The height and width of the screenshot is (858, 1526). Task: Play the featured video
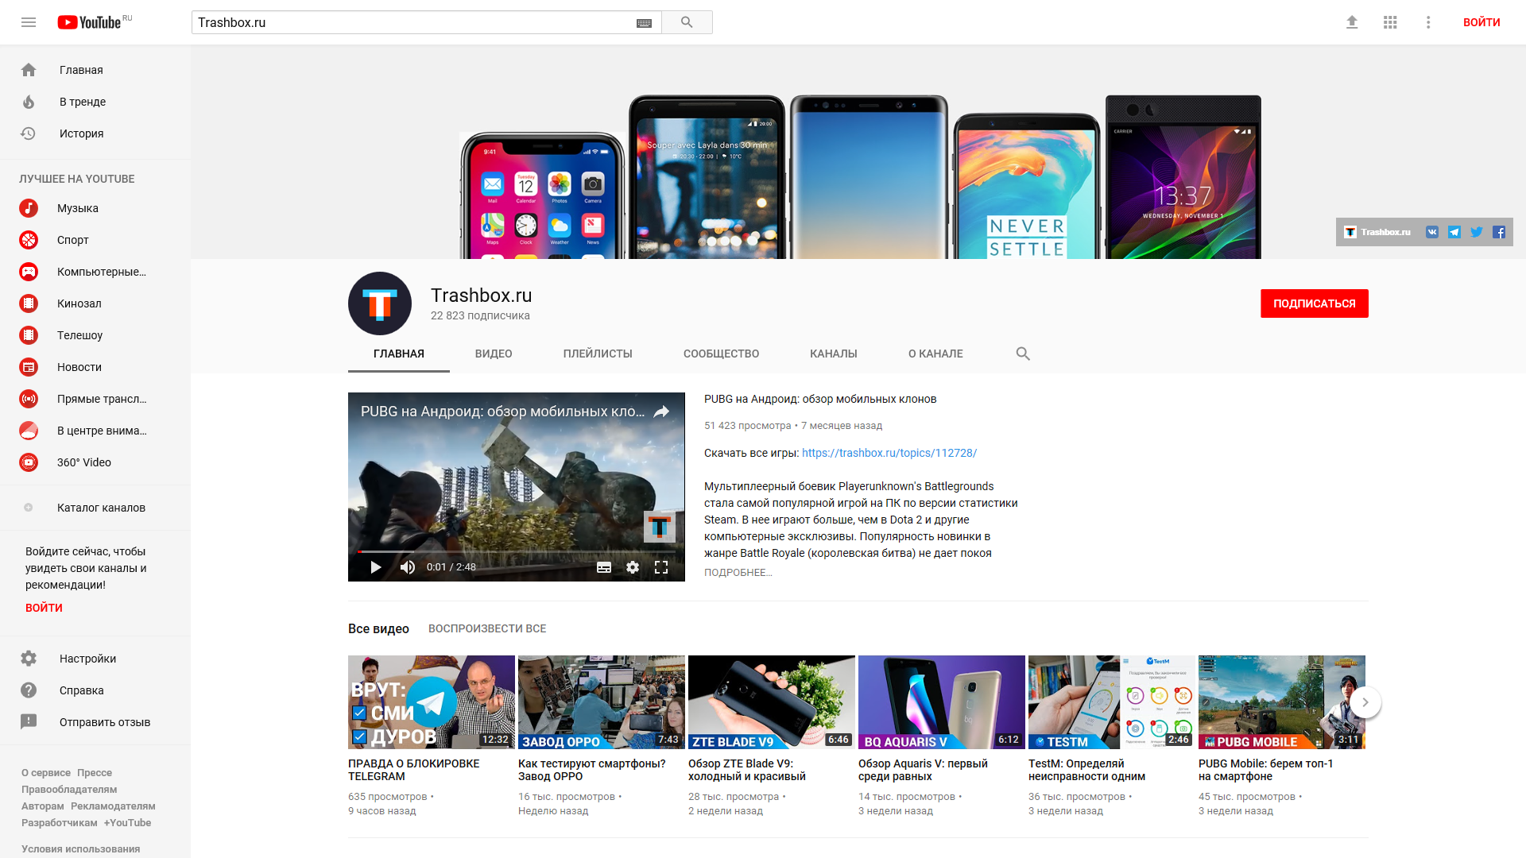pos(376,567)
